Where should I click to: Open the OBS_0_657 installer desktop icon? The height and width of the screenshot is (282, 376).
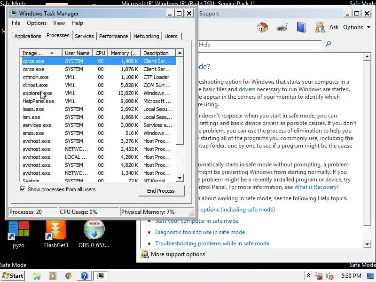tap(94, 235)
